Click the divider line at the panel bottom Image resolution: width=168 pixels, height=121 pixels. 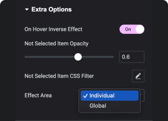pos(84,120)
